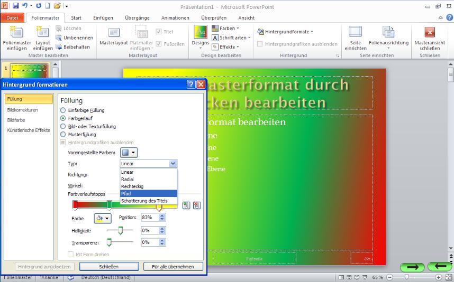Remove gradient stop with the delete icon
454x282 pixels.
pyautogui.click(x=197, y=205)
